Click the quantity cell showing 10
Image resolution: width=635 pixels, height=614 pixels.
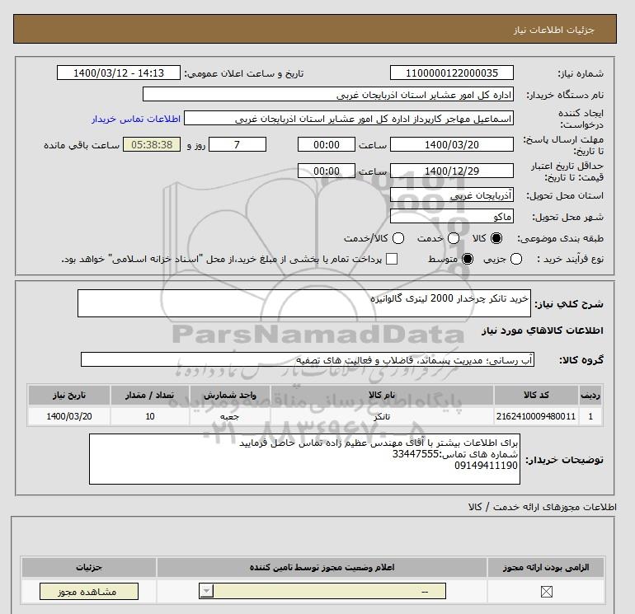tap(150, 416)
